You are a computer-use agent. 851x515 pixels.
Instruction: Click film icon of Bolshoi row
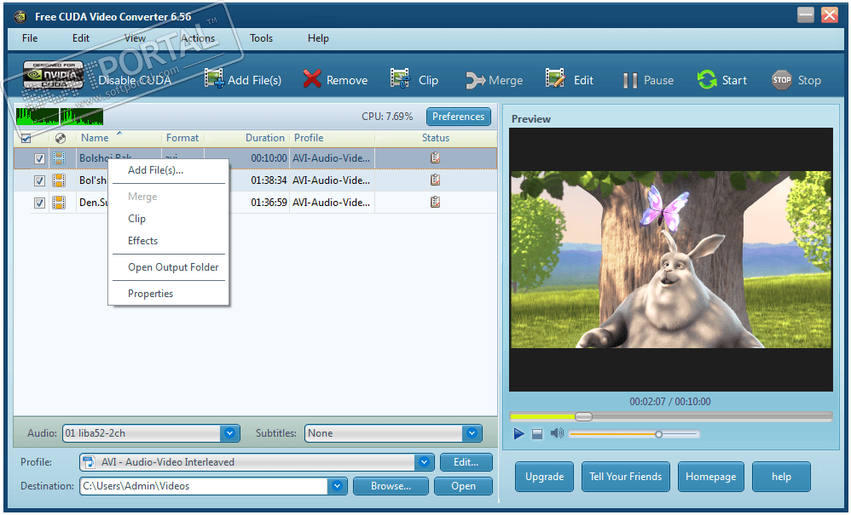(x=59, y=158)
